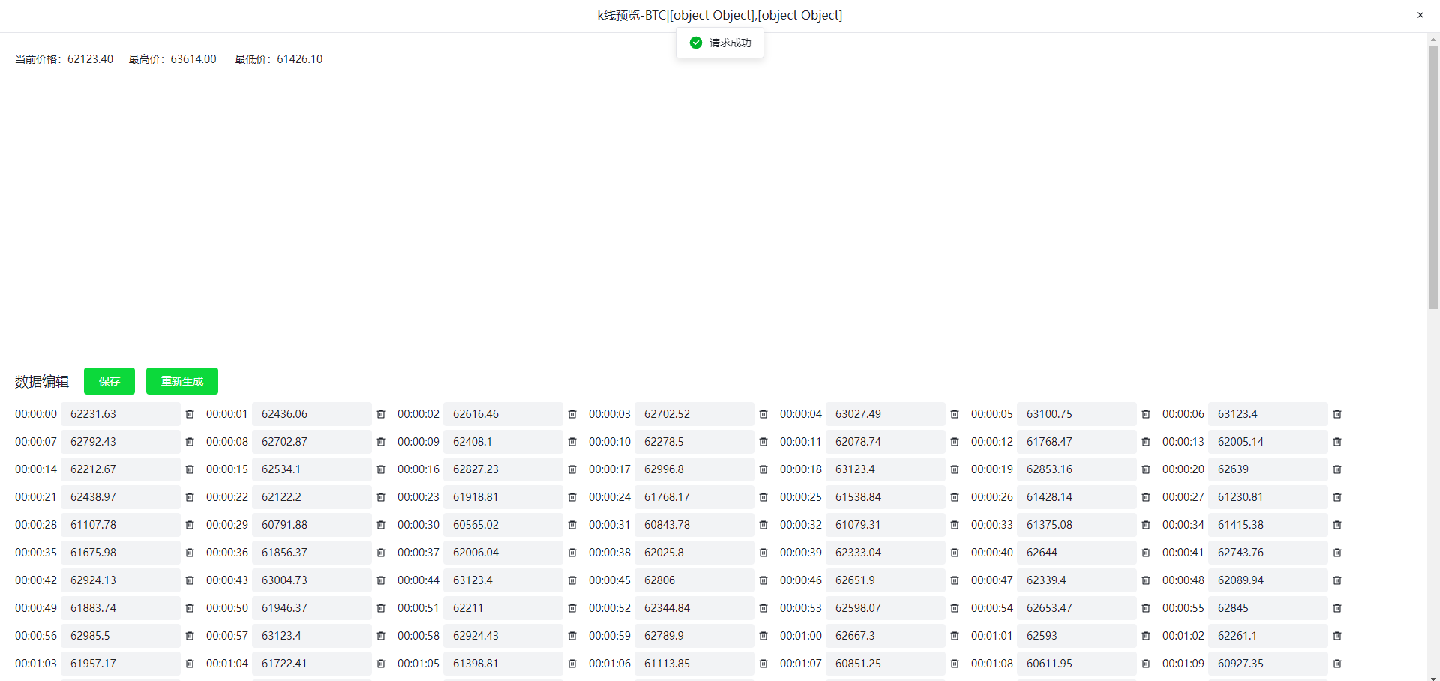Screen dimensions: 1440x681
Task: Delete the 00:00:22 entry 62122.2
Action: [x=381, y=497]
